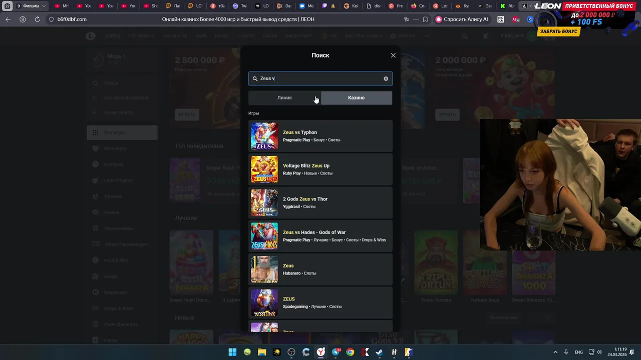The width and height of the screenshot is (641, 360).
Task: Open the Zeus vs Typhon game result
Action: click(x=320, y=136)
